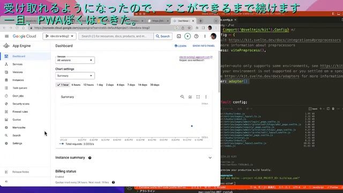Select the 7 days time range
Screen dimensions: 343x193
point(131,85)
